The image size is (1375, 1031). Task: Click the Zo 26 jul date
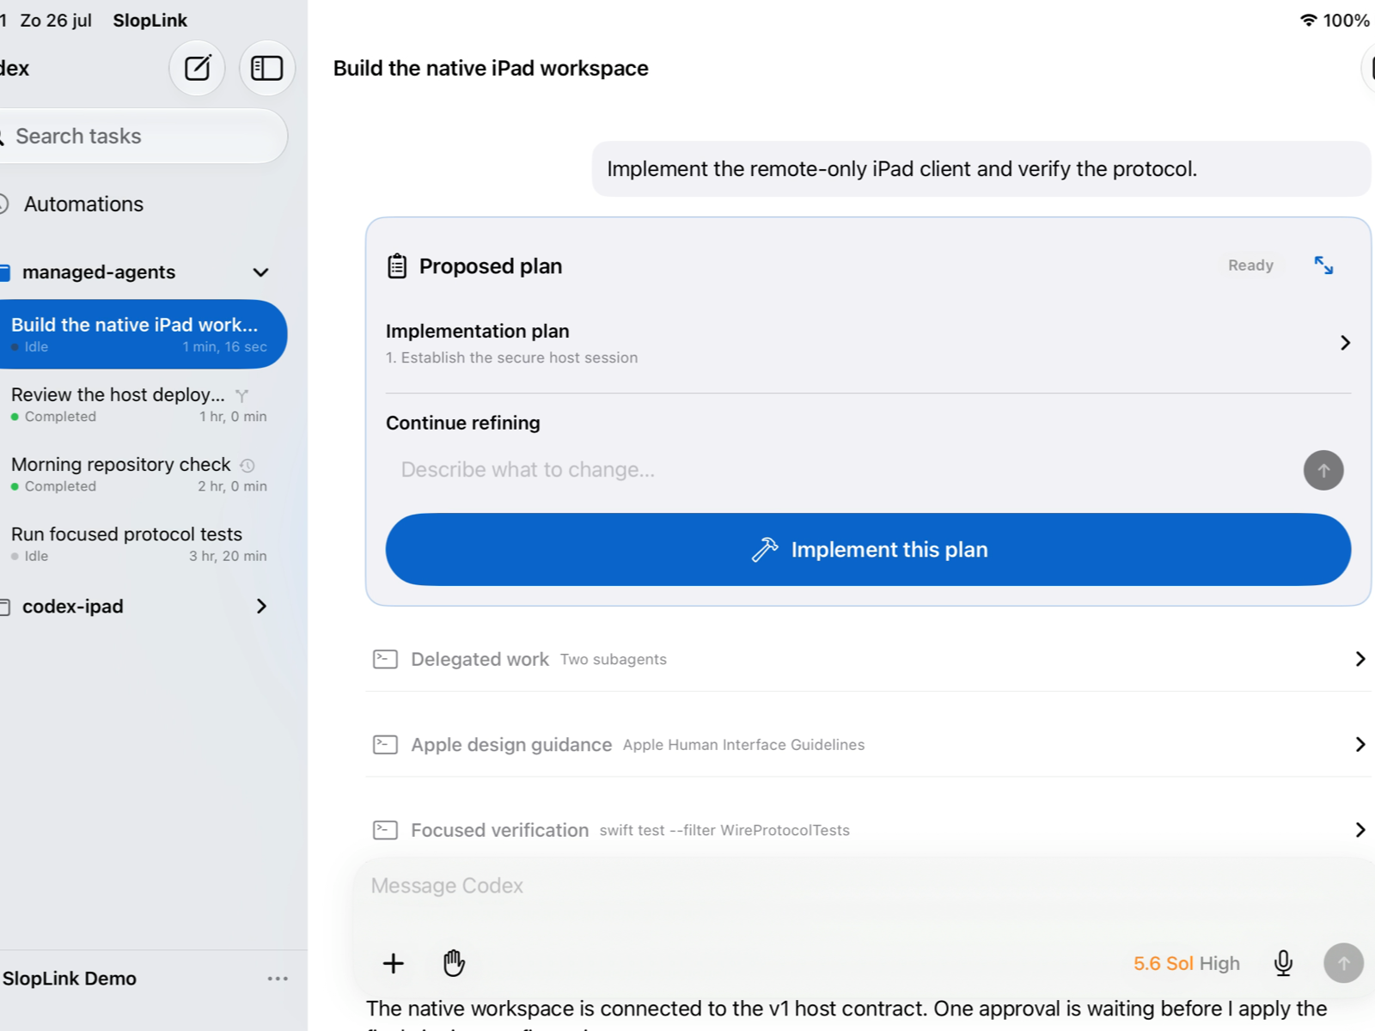point(56,20)
